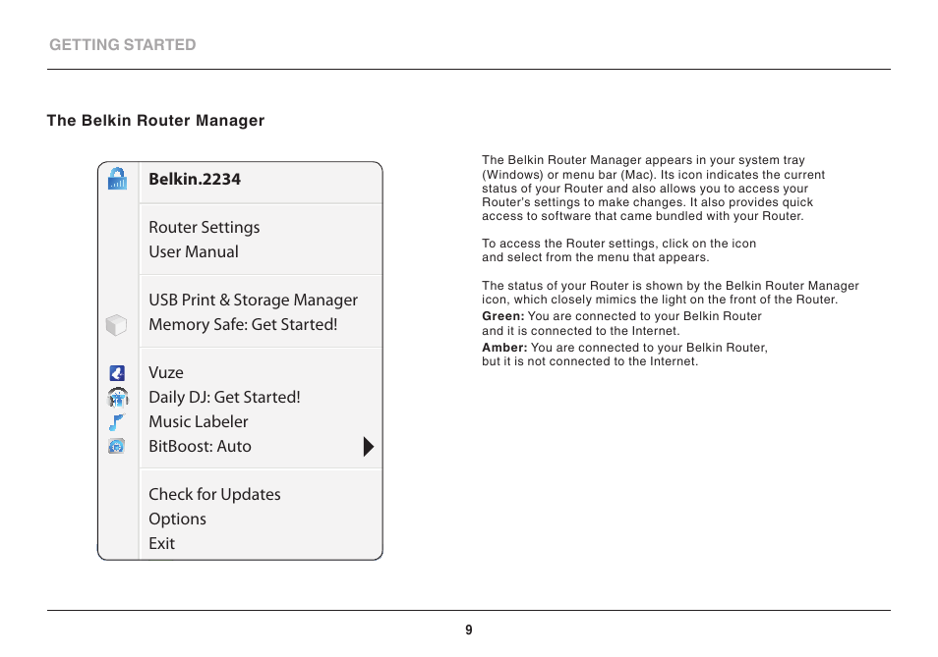The width and height of the screenshot is (938, 657).
Task: Select the BitBoost: Auto entry
Action: point(200,446)
